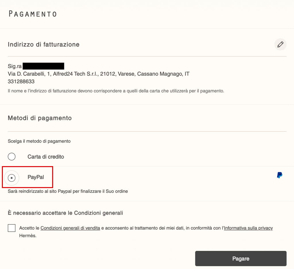Click the billing name match notice text
The width and height of the screenshot is (294, 269).
[x=116, y=91]
